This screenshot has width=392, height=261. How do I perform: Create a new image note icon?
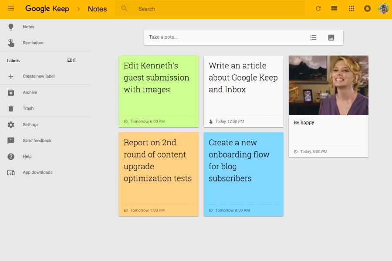(331, 37)
